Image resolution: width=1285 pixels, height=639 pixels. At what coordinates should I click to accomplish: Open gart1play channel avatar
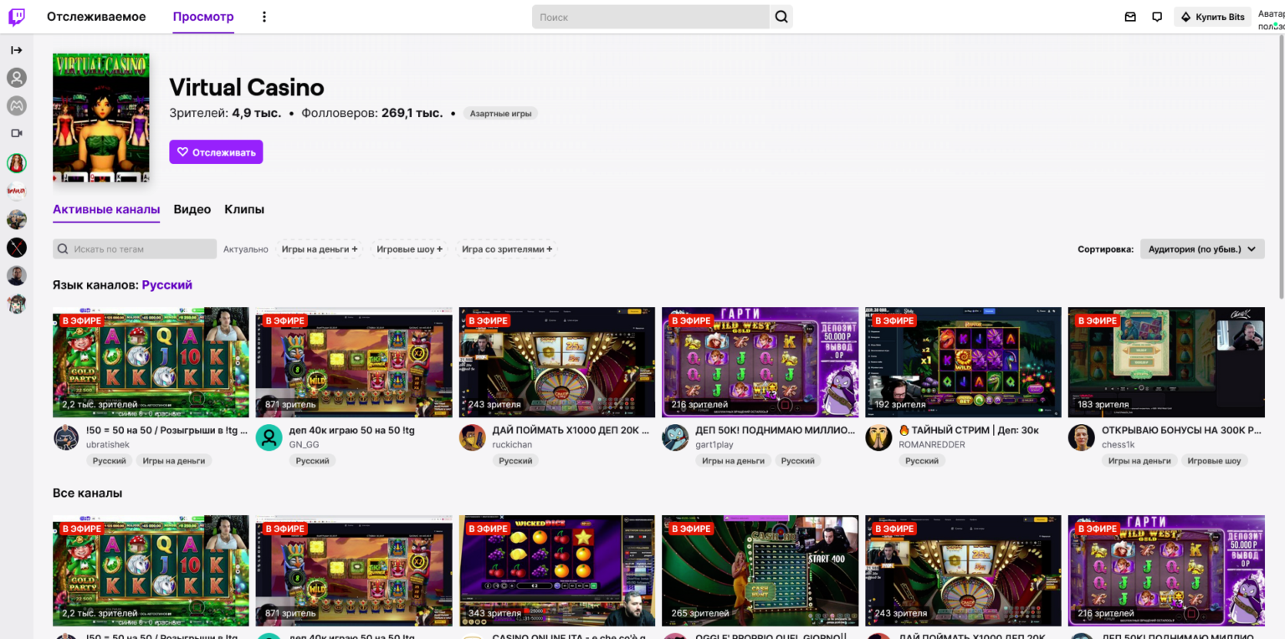pos(675,437)
